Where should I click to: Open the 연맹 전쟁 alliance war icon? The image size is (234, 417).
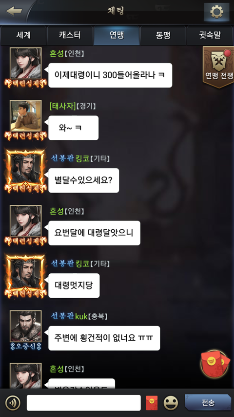(218, 67)
